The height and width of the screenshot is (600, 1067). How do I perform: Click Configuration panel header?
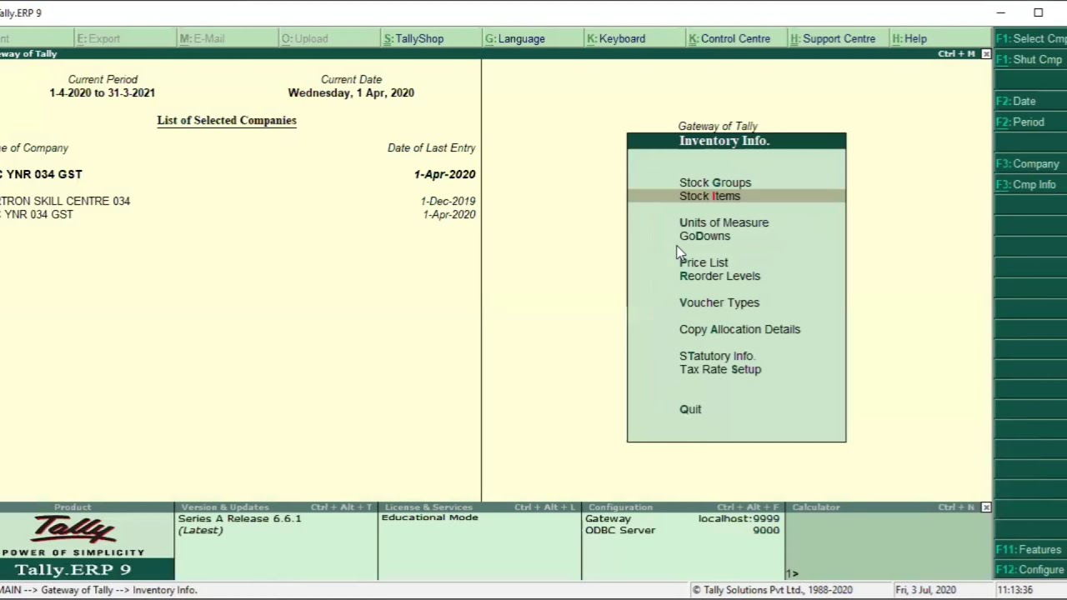pyautogui.click(x=684, y=507)
